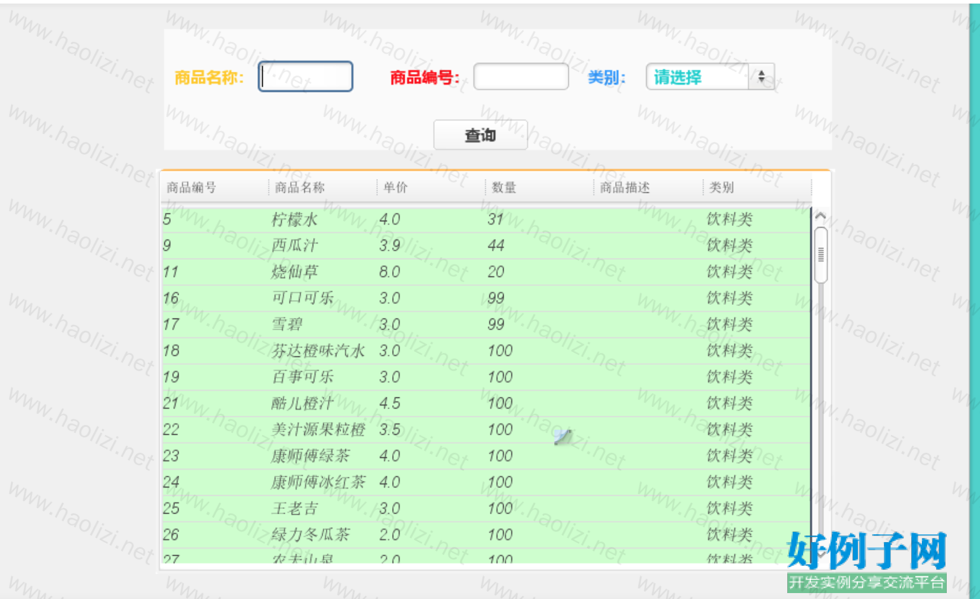Click the 查询 search button
Viewport: 980px width, 599px height.
coord(480,135)
